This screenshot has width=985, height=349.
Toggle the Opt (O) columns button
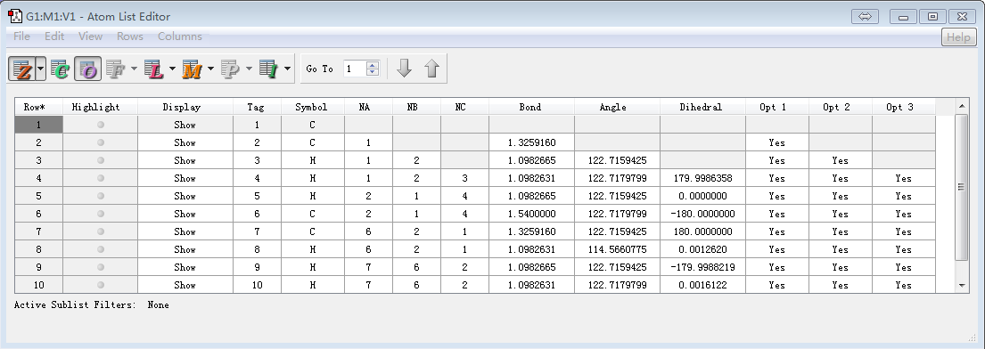88,69
